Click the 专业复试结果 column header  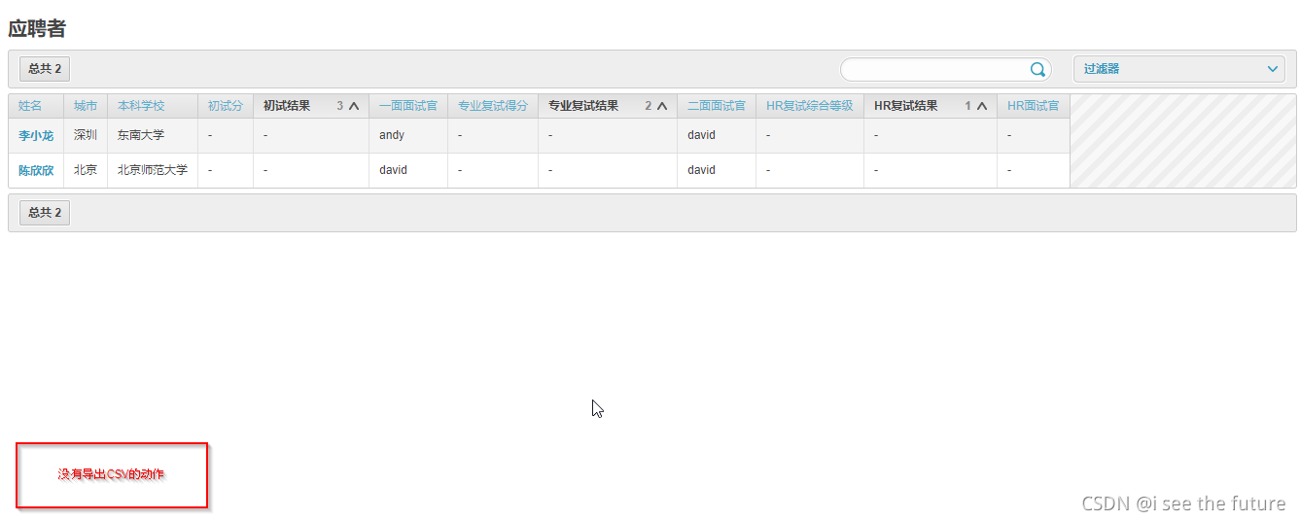(x=583, y=106)
